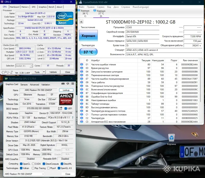Viewport: 205px width, 178px height.
Task: Switch to the Mainboard tab in CPU-Z
Action: click(15, 7)
